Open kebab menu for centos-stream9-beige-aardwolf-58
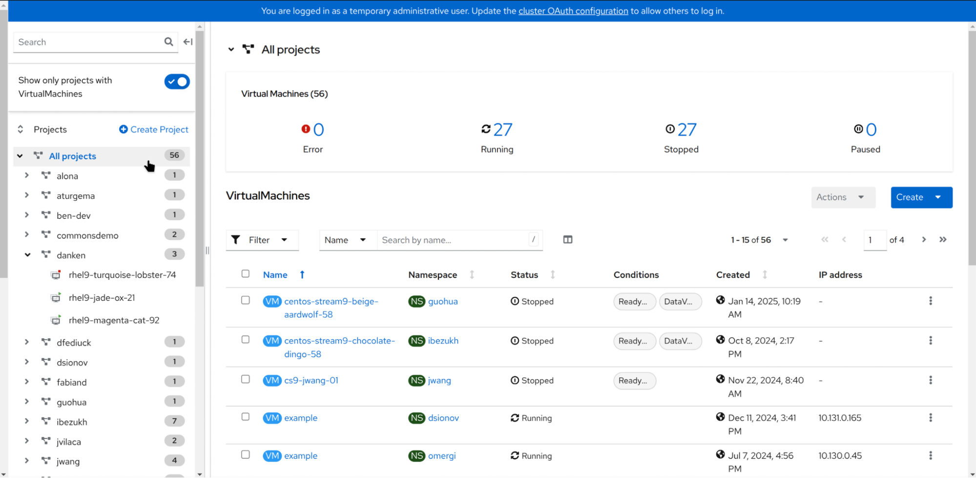Image resolution: width=976 pixels, height=478 pixels. 930,301
